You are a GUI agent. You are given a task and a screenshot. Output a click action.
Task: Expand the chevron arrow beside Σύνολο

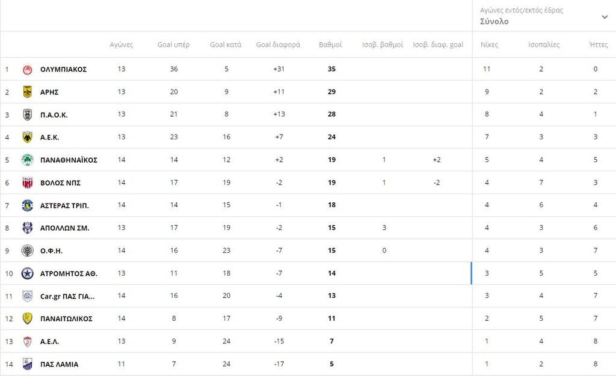click(605, 17)
